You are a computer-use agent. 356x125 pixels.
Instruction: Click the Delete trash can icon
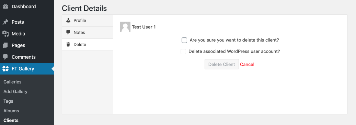[68, 45]
